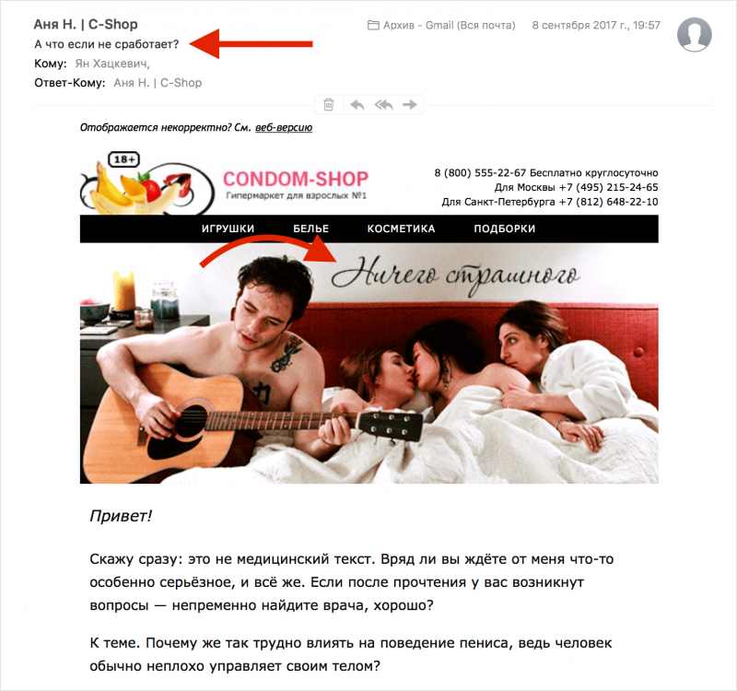Screen dimensions: 737x691
Task: Click the archive folder icon
Action: [x=373, y=26]
